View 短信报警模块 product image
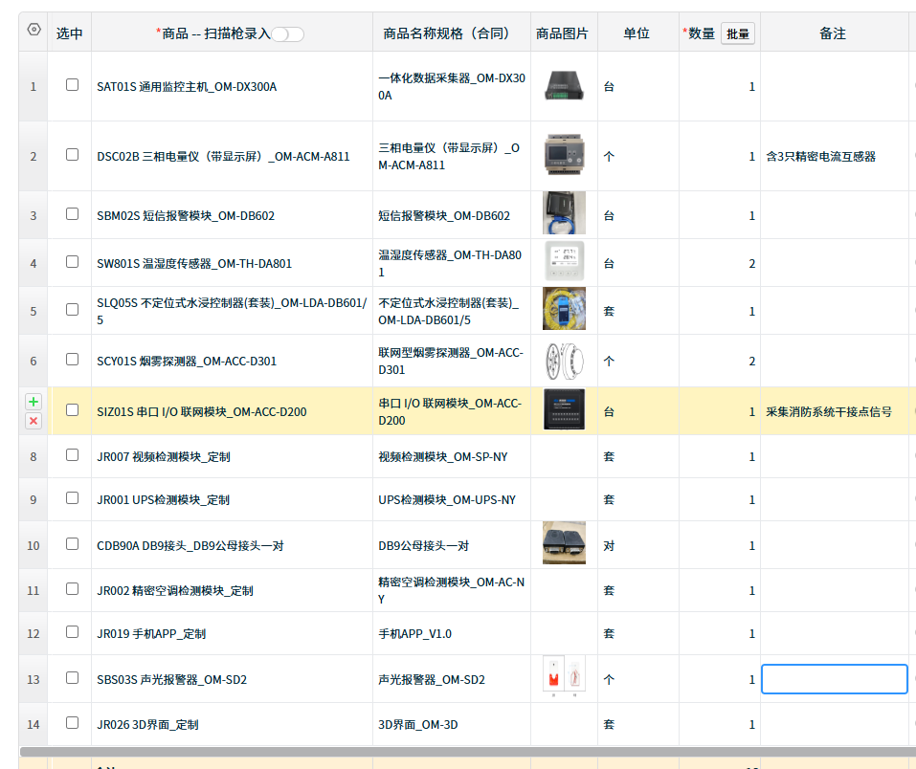Screen dimensions: 916x769 tap(564, 214)
